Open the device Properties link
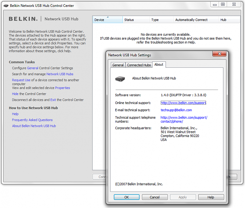The height and width of the screenshot is (208, 245). [x=62, y=88]
